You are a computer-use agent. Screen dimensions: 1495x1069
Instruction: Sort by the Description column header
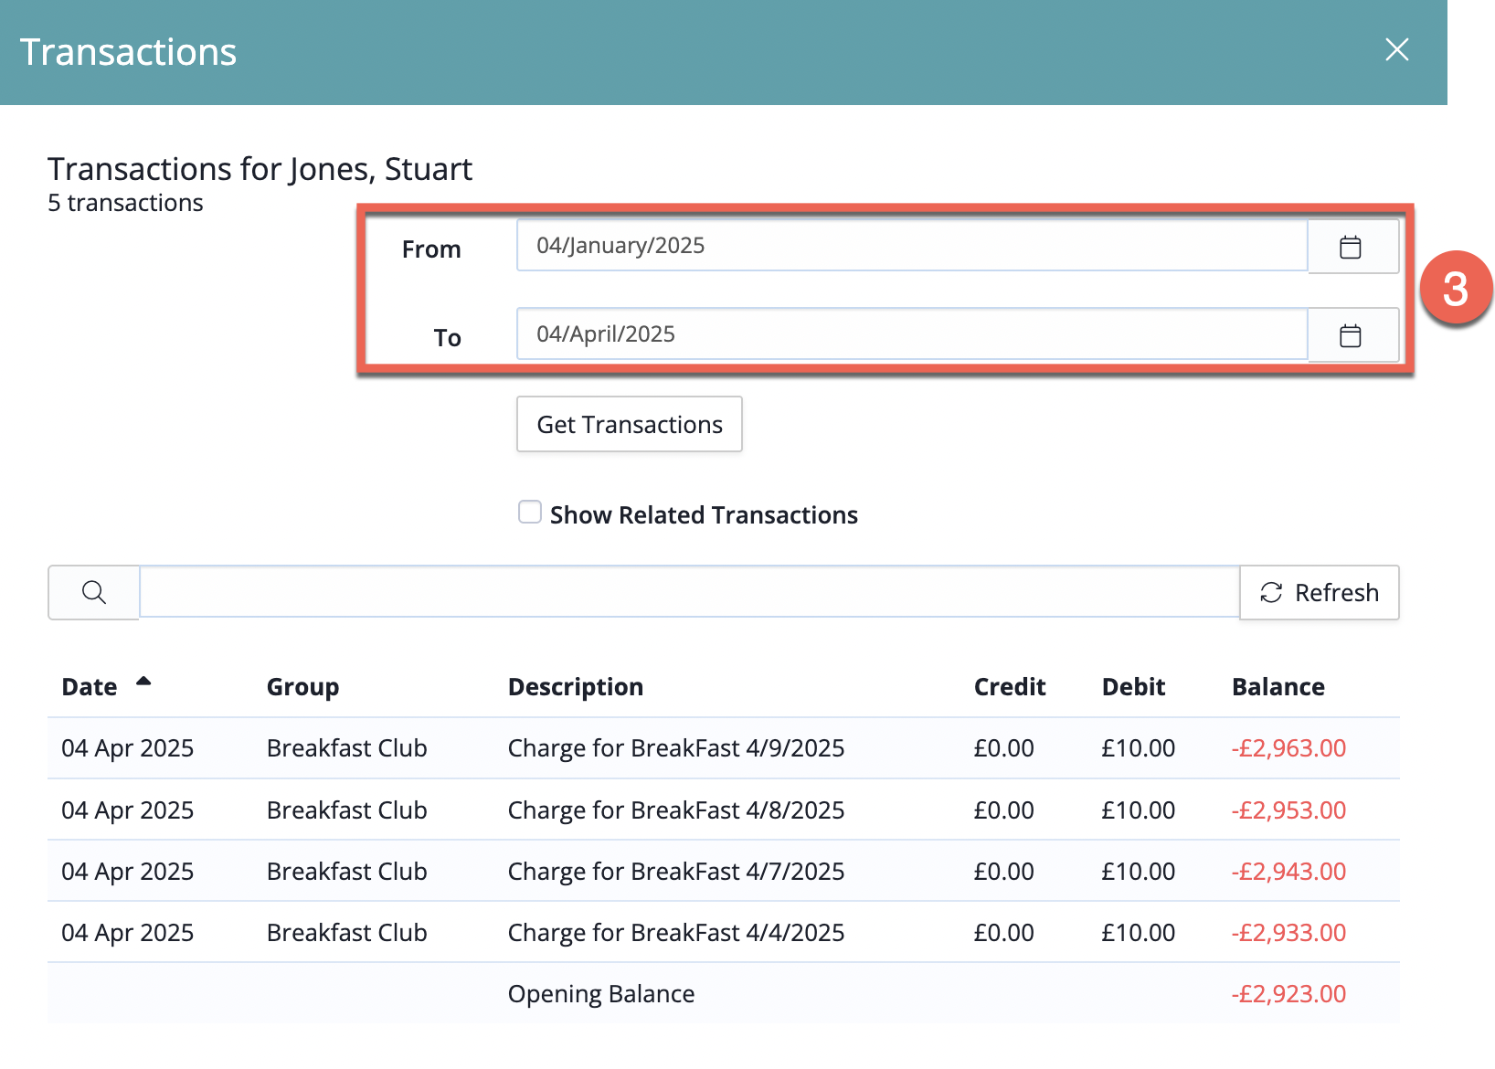coord(575,687)
